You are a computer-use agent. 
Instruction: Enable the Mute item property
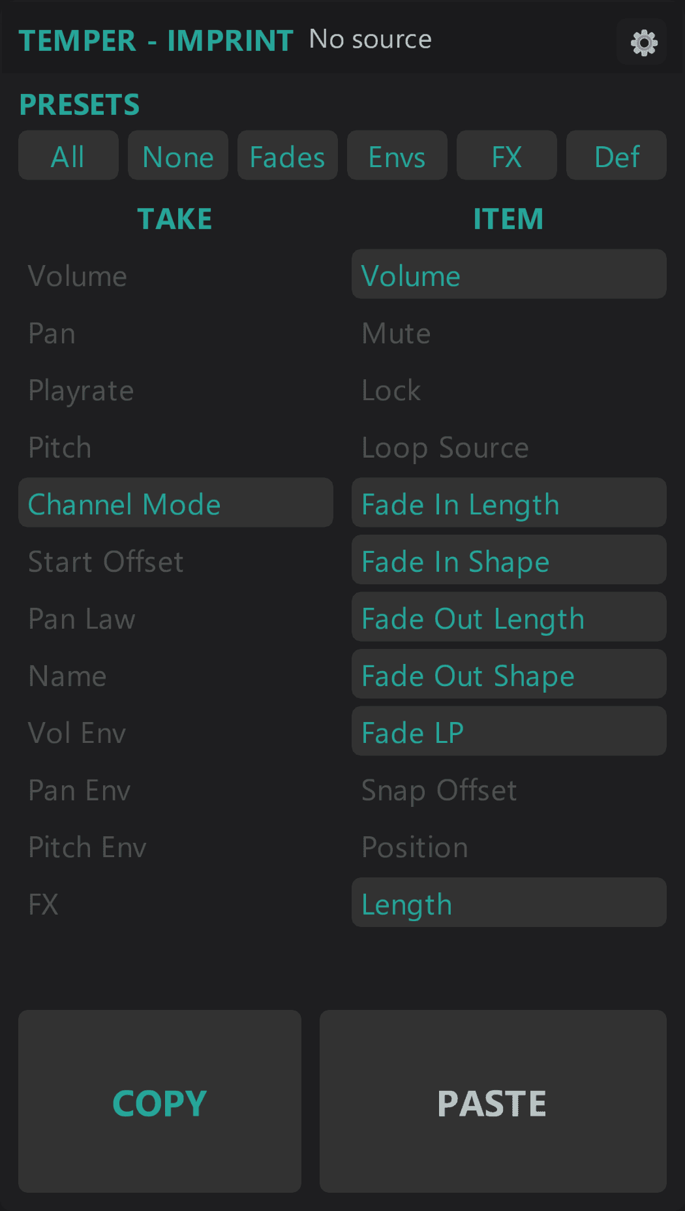396,332
